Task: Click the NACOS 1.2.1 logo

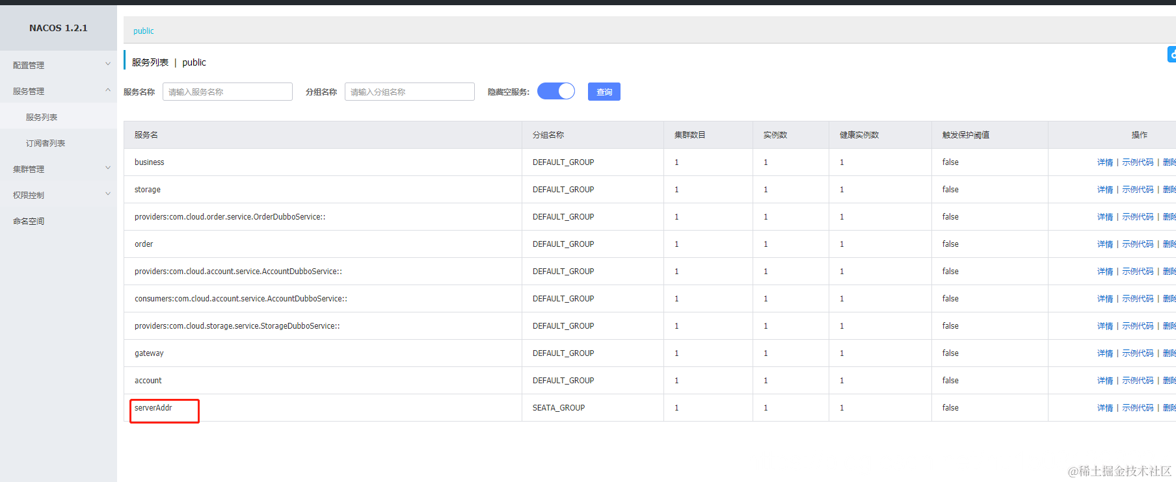Action: click(59, 28)
